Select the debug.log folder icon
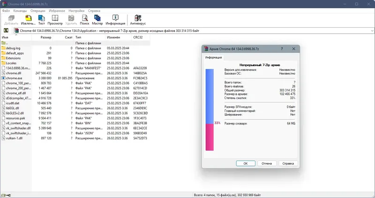The height and width of the screenshot is (198, 375). (3, 48)
